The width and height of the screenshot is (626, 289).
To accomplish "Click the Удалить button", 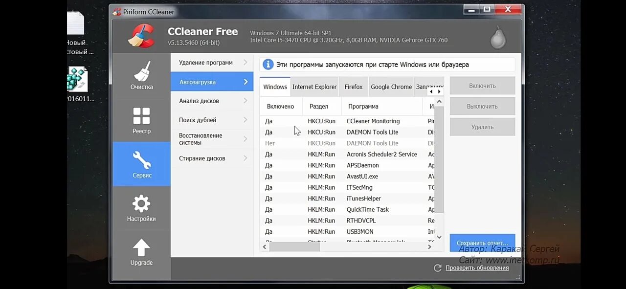I will [x=482, y=127].
